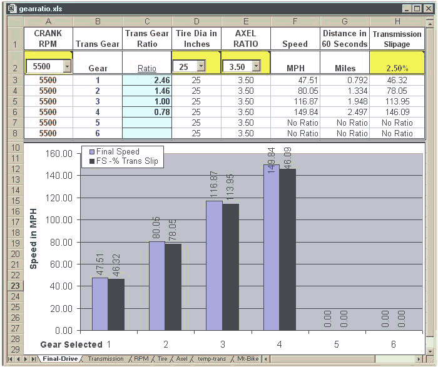Switch to the Final-Drive sheet tab

pyautogui.click(x=60, y=359)
